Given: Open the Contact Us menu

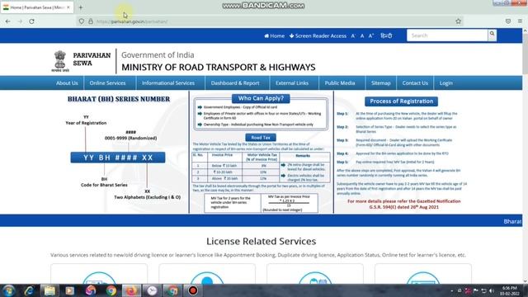Looking at the screenshot, I should tap(415, 82).
